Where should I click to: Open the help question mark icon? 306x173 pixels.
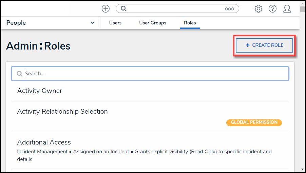tap(272, 9)
